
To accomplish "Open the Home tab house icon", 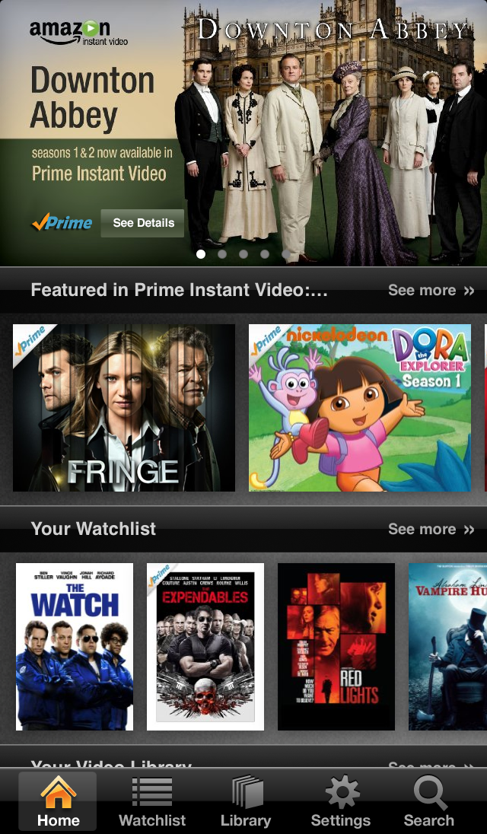I will click(x=58, y=792).
